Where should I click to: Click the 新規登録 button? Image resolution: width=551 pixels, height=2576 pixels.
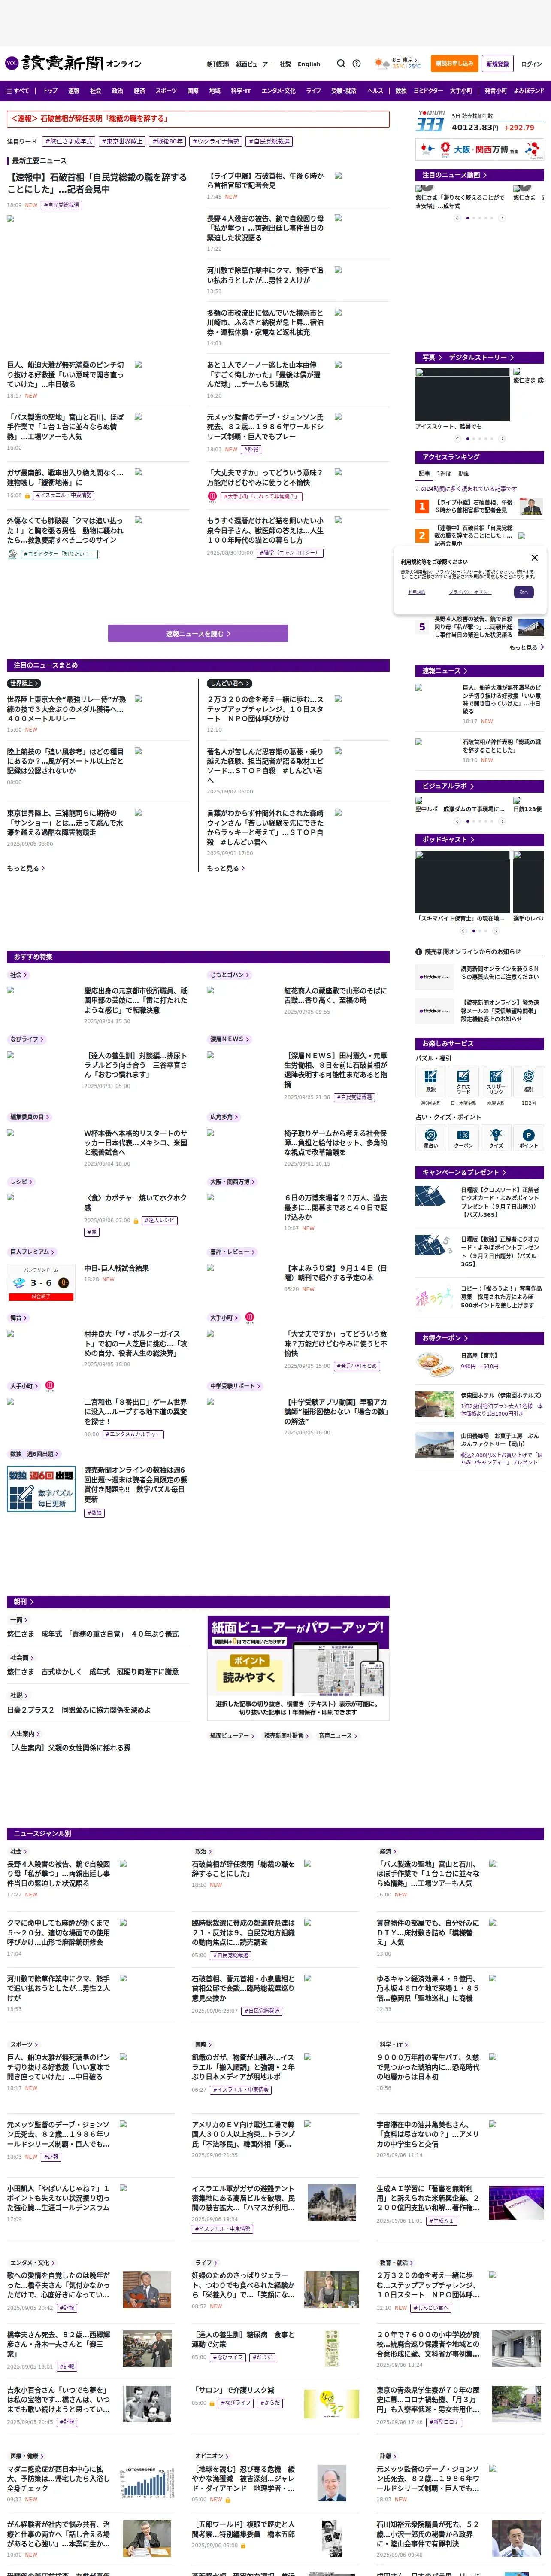(497, 63)
